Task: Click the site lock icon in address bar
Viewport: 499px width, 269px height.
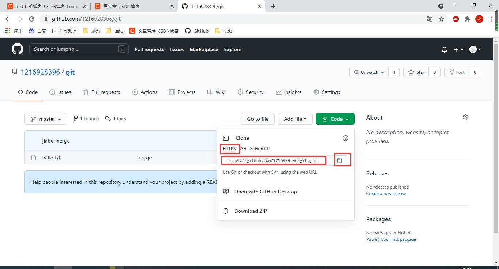Action: pos(46,19)
